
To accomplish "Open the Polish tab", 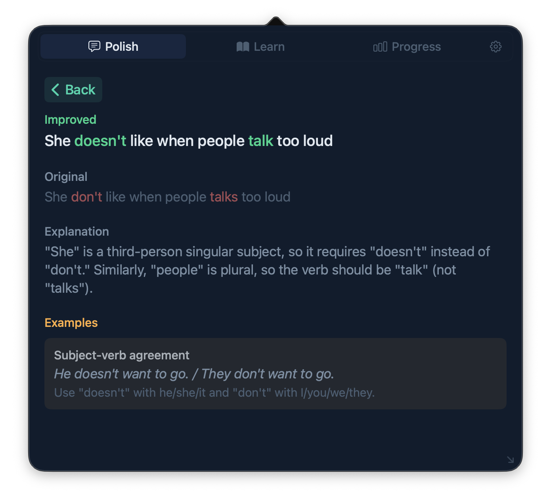I will click(113, 46).
